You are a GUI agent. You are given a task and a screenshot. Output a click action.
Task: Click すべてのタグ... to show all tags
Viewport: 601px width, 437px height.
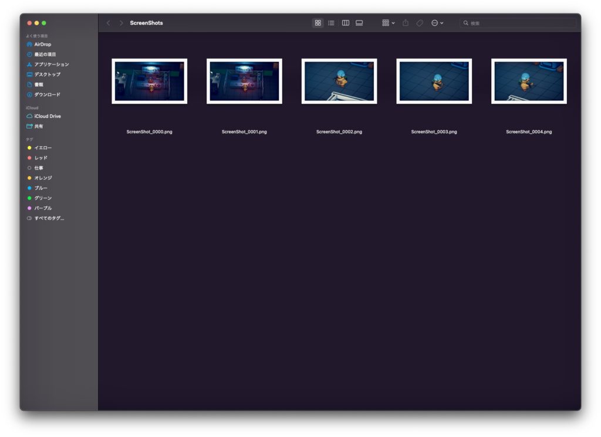click(49, 218)
